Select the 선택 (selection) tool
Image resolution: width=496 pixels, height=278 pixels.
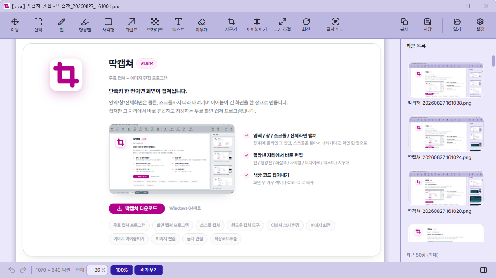(x=38, y=25)
